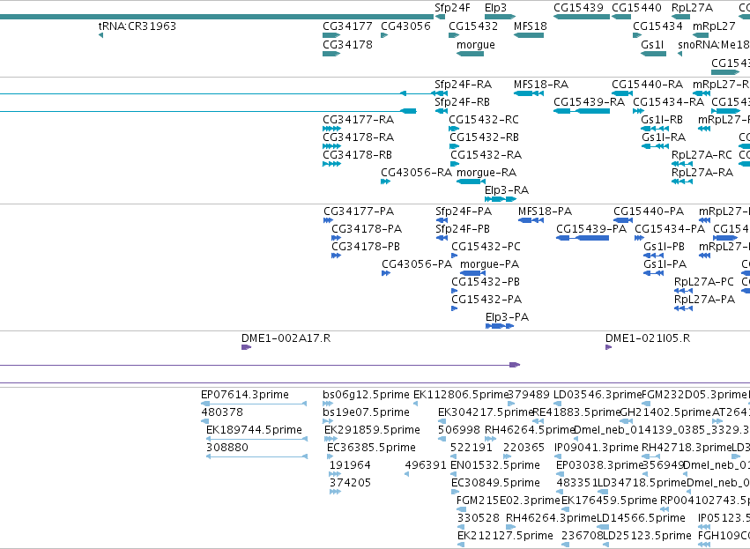Click the CG34178-PB protein label
Viewport: 750px width, 549px height.
366,248
